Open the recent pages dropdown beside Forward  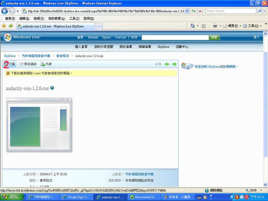(x=18, y=11)
